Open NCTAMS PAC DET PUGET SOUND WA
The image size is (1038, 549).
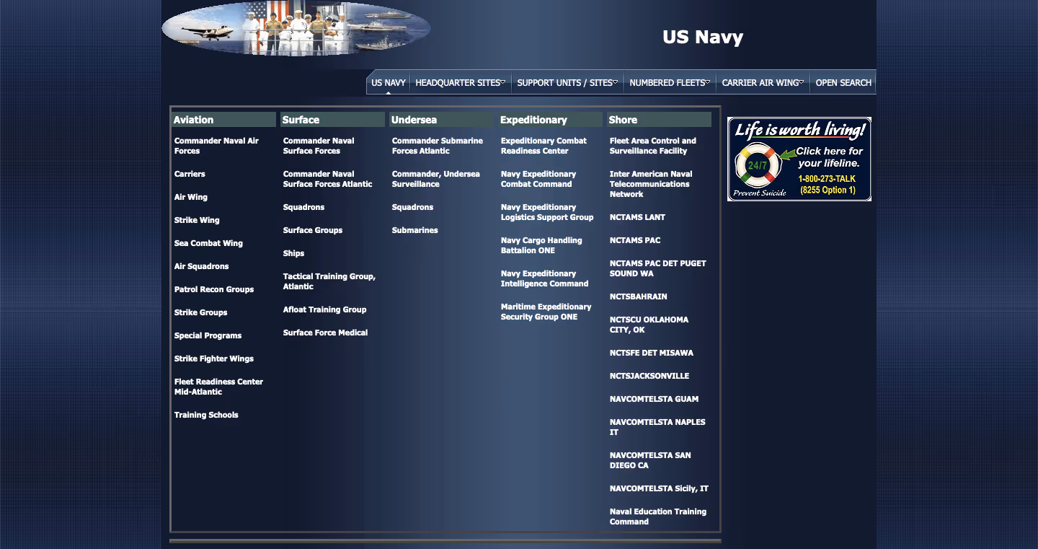[658, 268]
